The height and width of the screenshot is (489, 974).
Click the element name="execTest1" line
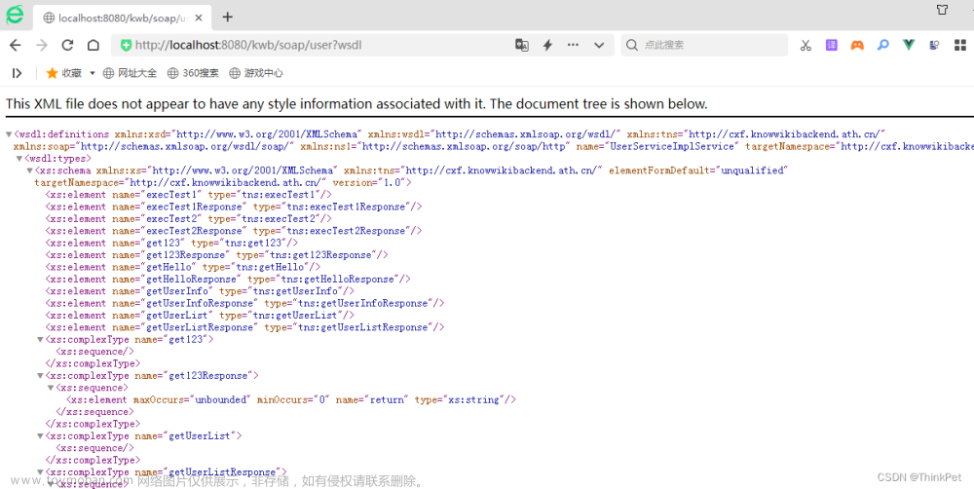tap(189, 195)
